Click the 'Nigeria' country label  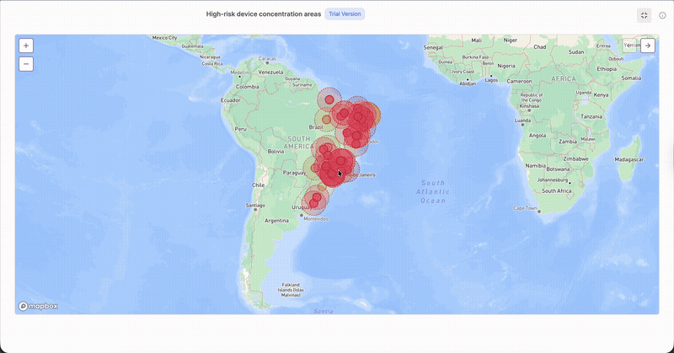(x=506, y=66)
